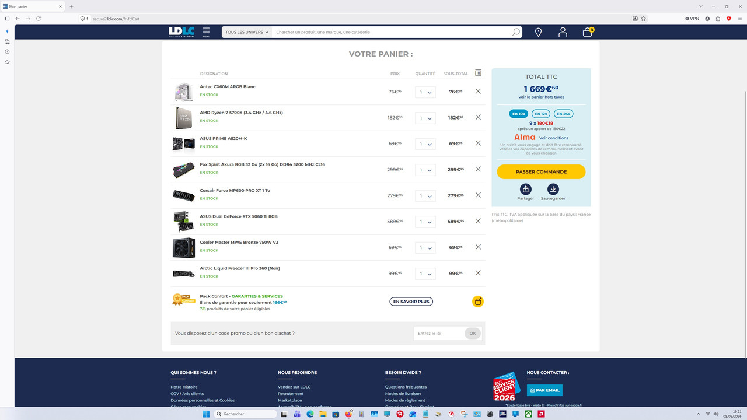Click OK to apply promo code

click(473, 333)
